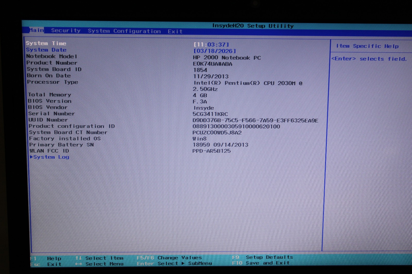Click BIOS version value F.3A
The height and width of the screenshot is (274, 412).
[x=200, y=102]
